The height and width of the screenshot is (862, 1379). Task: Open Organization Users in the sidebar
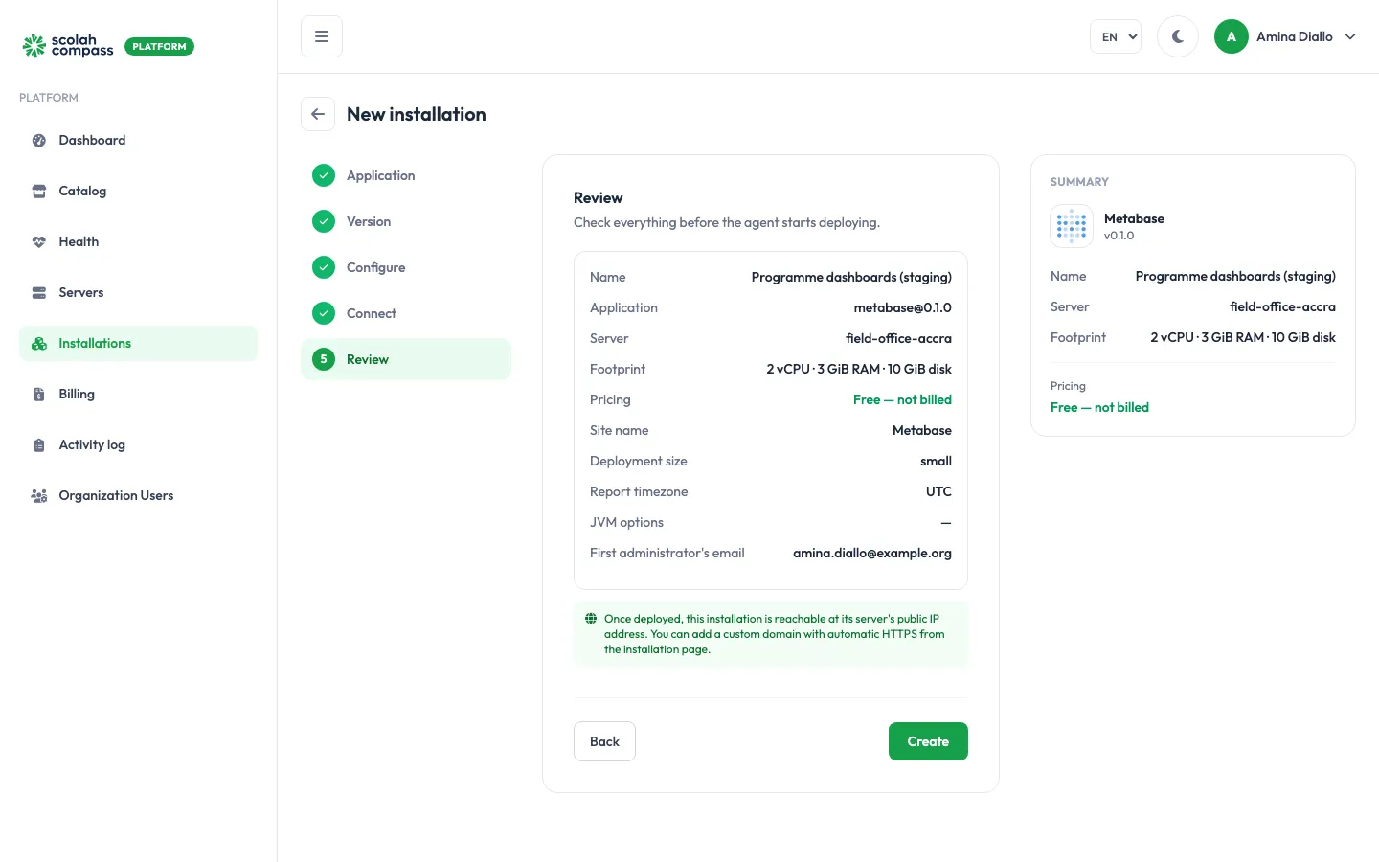(x=139, y=495)
